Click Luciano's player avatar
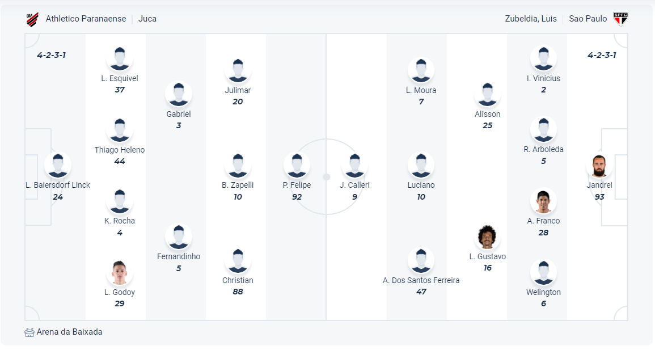 tap(421, 166)
